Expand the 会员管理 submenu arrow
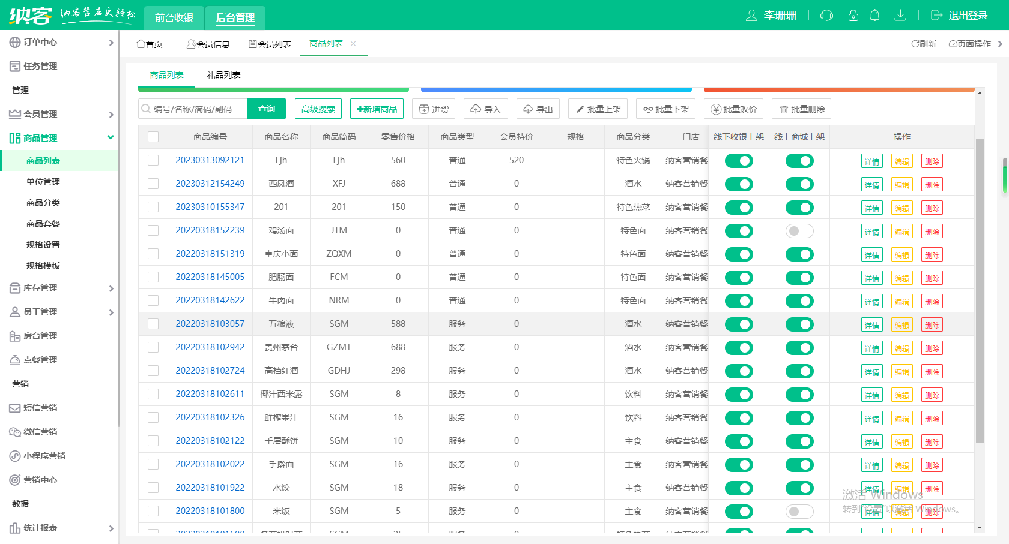 coord(111,115)
